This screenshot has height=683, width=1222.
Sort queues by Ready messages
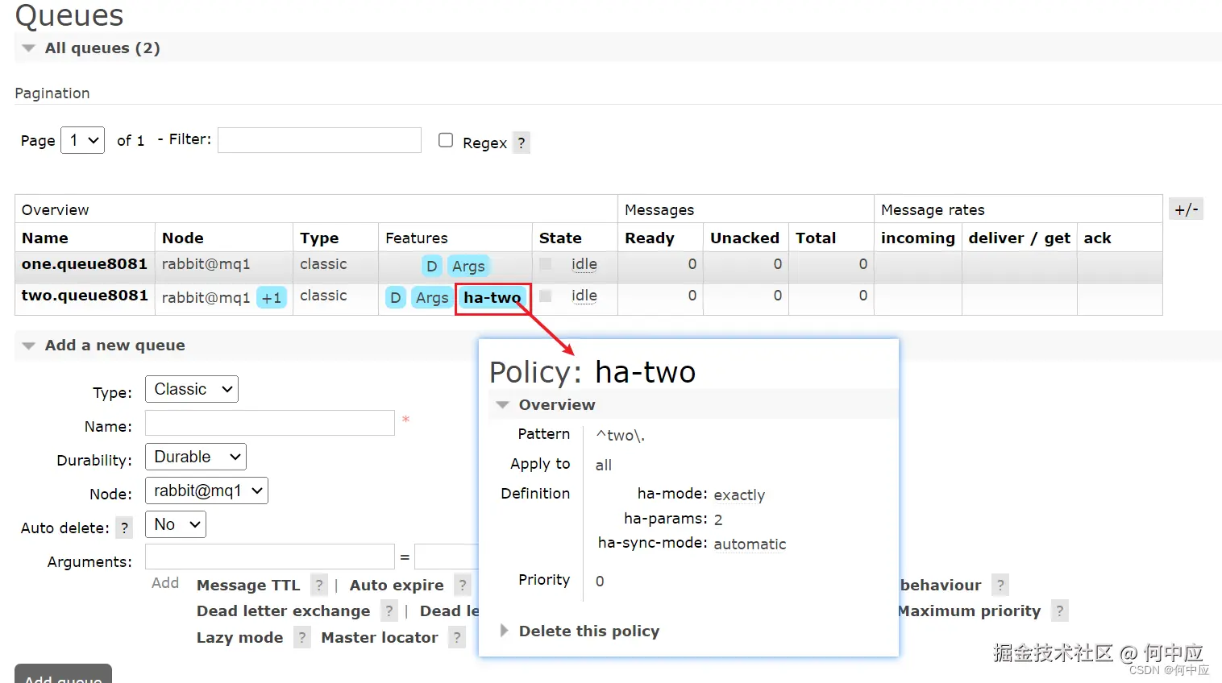(650, 238)
